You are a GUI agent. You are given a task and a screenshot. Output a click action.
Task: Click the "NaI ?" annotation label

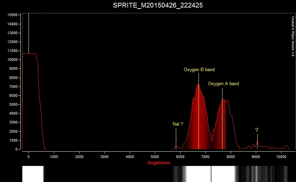click(x=178, y=124)
